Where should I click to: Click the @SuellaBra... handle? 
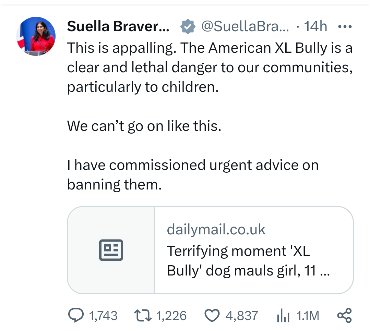tap(245, 26)
